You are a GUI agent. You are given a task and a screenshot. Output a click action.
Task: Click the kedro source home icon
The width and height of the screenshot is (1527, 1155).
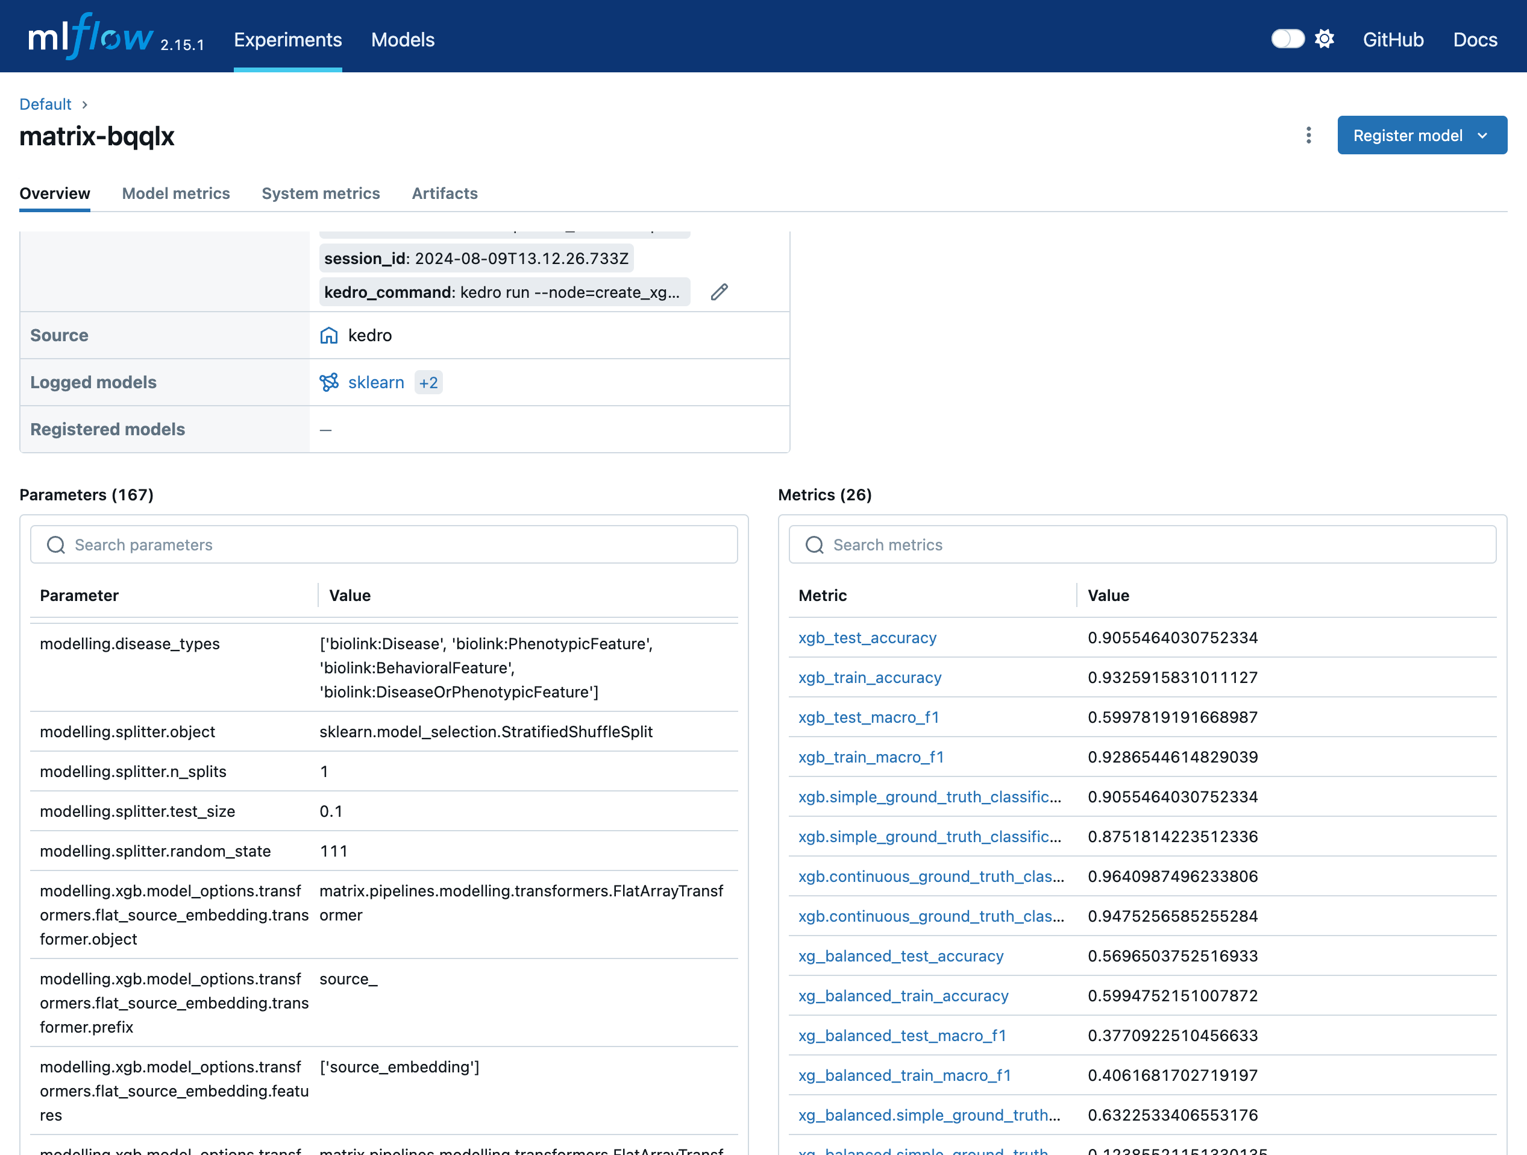[x=328, y=336]
